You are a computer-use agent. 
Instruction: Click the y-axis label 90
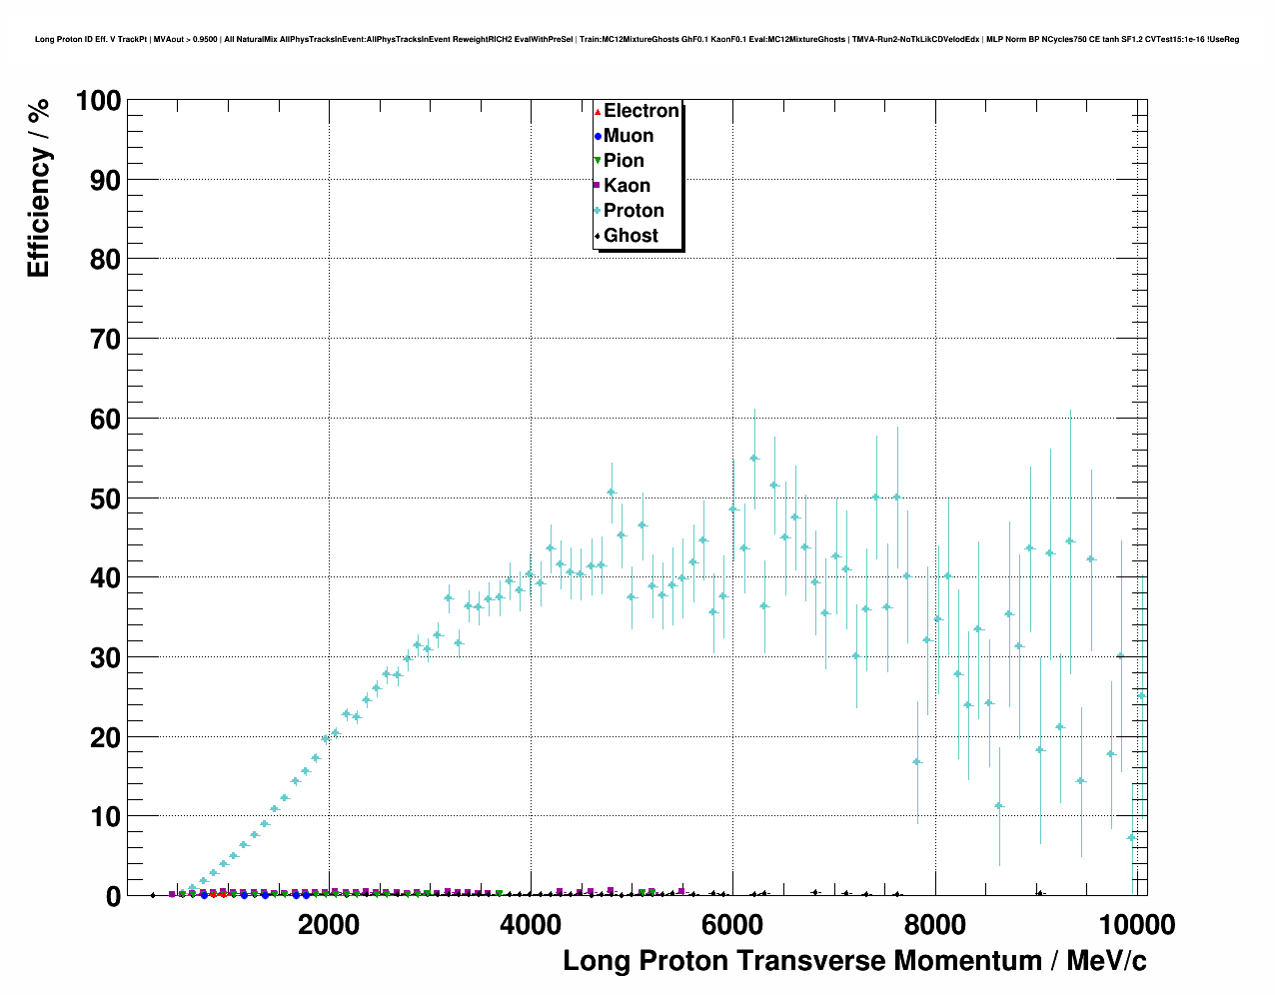[106, 180]
